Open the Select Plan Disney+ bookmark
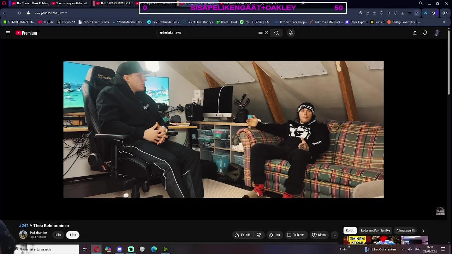Viewport: 452px width, 254px height. pyautogui.click(x=198, y=22)
